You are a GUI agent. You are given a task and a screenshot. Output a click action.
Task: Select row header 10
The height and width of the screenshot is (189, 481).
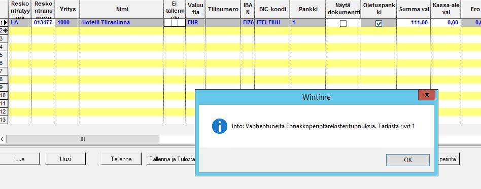(x=4, y=96)
